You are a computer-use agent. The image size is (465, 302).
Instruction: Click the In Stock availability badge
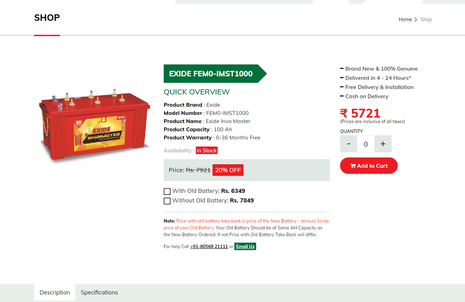coord(207,151)
